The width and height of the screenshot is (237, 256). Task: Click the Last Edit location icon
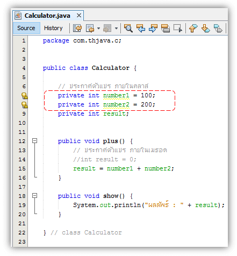click(77, 28)
